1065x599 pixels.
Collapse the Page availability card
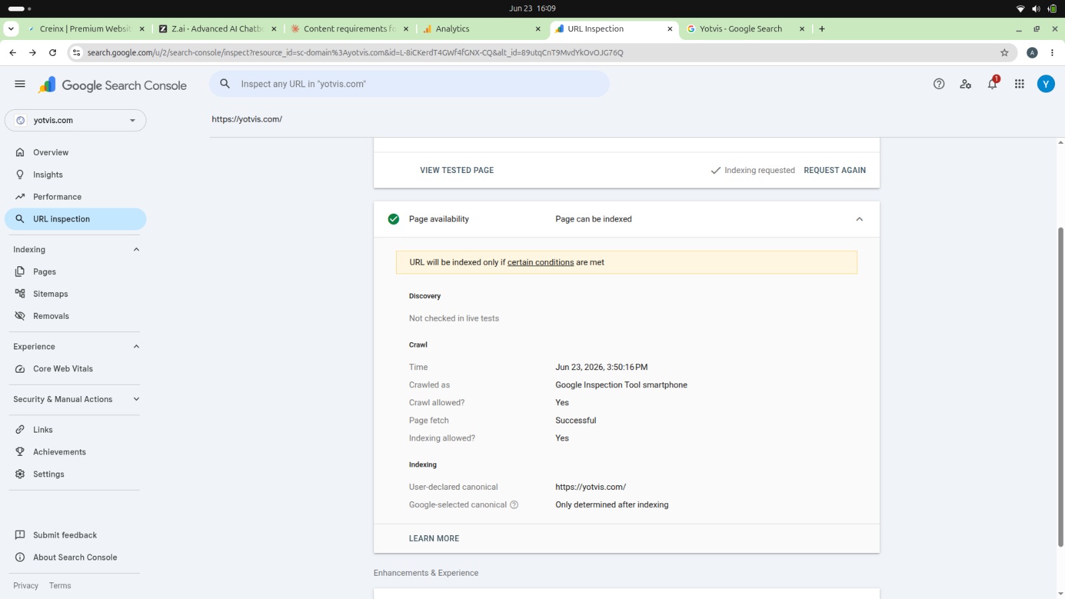click(x=859, y=219)
